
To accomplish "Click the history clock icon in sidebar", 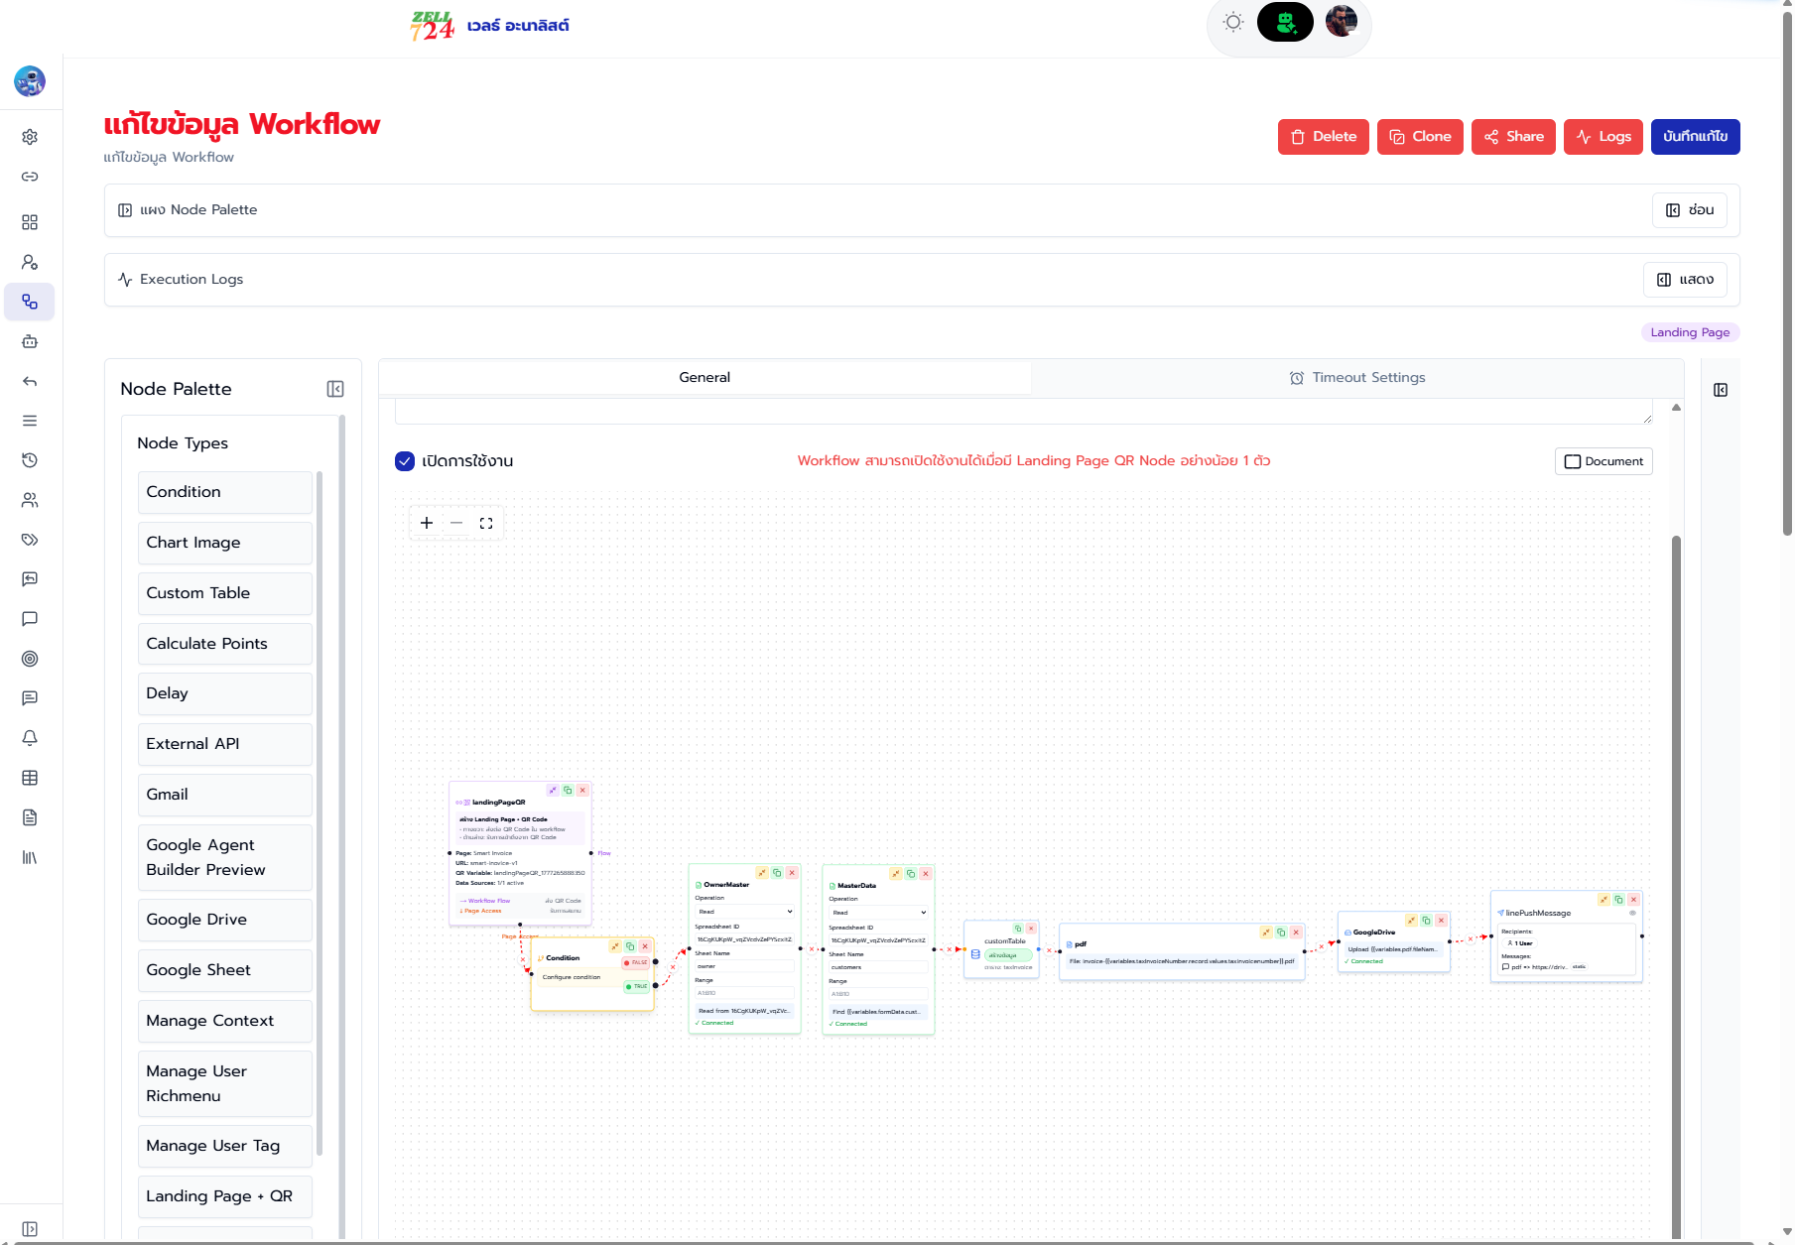I will click(30, 460).
